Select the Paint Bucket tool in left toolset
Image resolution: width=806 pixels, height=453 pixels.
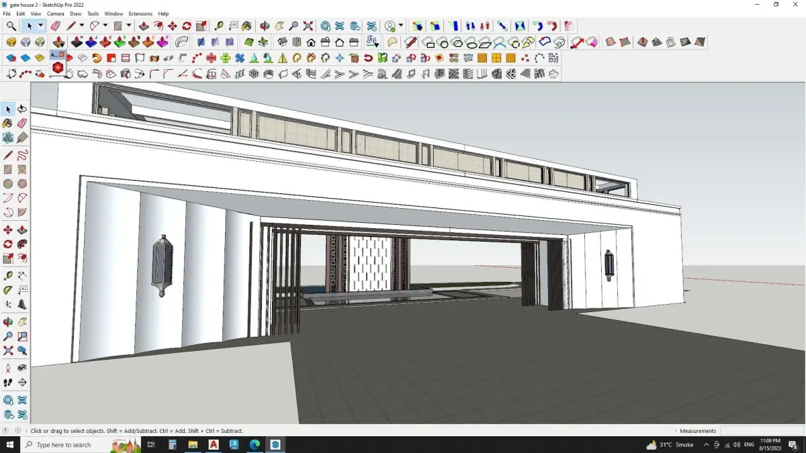(x=7, y=123)
